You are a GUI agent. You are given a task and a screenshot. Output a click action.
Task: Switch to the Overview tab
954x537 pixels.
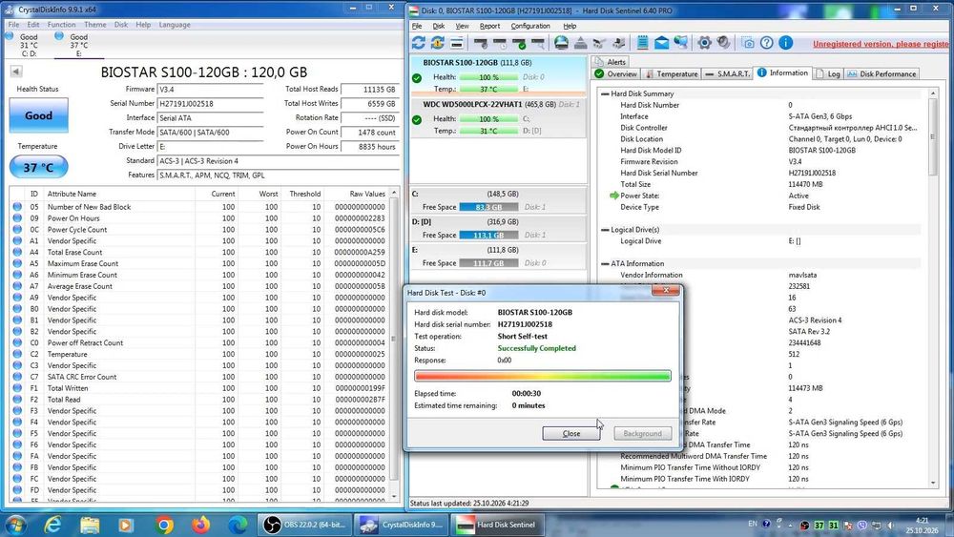click(615, 73)
